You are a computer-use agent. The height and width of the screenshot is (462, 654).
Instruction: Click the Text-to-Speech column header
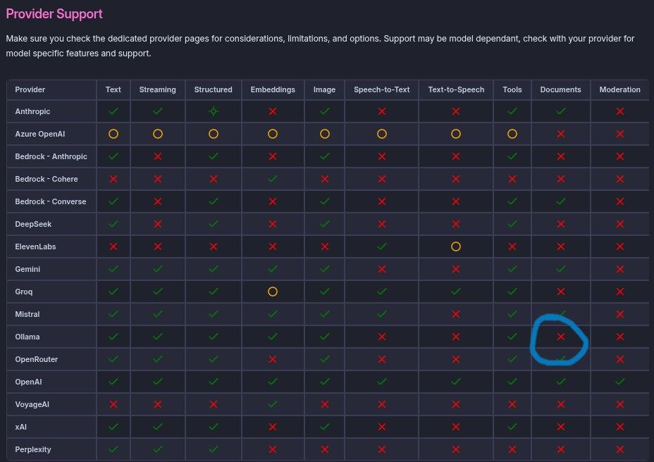[x=456, y=89]
